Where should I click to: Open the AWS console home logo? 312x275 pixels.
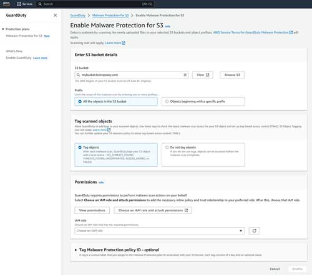pyautogui.click(x=6, y=4)
